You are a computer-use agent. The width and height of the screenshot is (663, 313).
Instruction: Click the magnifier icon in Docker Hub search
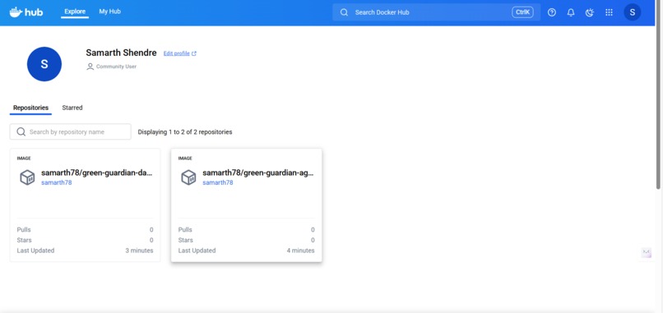point(344,12)
